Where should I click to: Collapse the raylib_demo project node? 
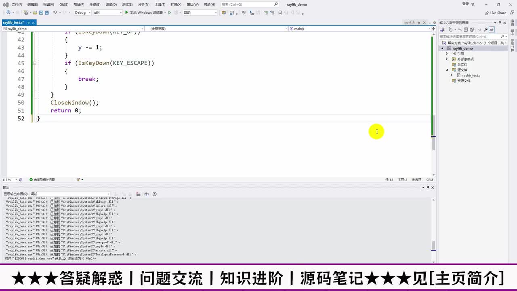[442, 48]
